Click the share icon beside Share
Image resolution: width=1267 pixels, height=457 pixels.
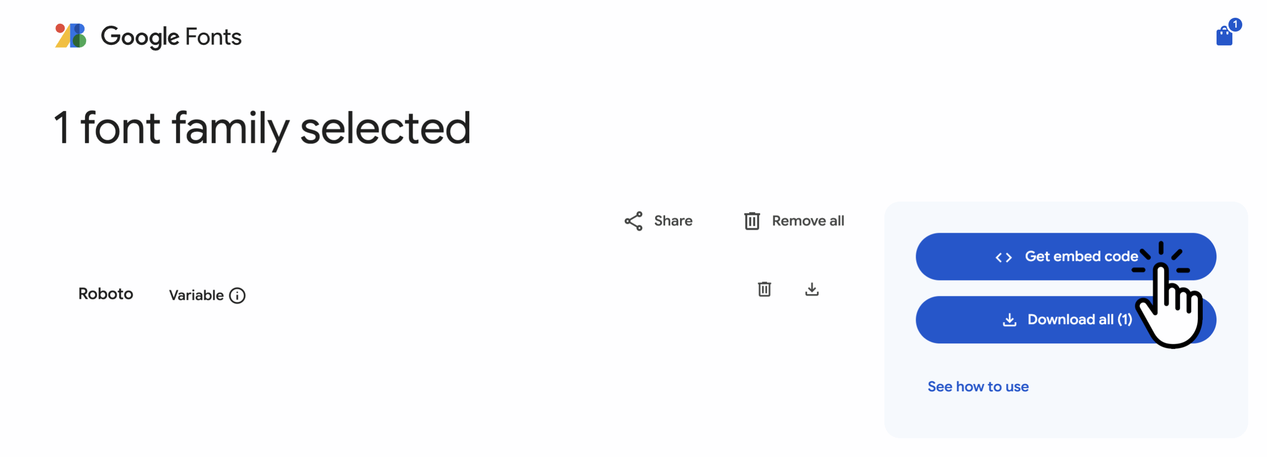pos(633,221)
